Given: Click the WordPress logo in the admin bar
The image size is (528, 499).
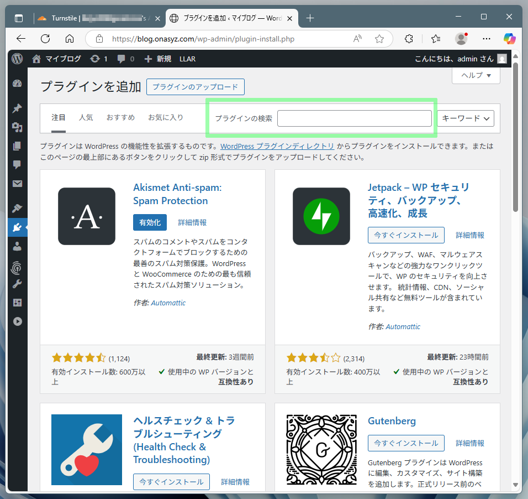Looking at the screenshot, I should tap(17, 59).
